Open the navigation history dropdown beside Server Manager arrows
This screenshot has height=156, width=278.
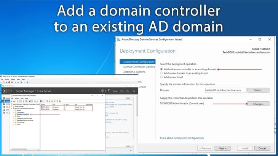click(11, 91)
